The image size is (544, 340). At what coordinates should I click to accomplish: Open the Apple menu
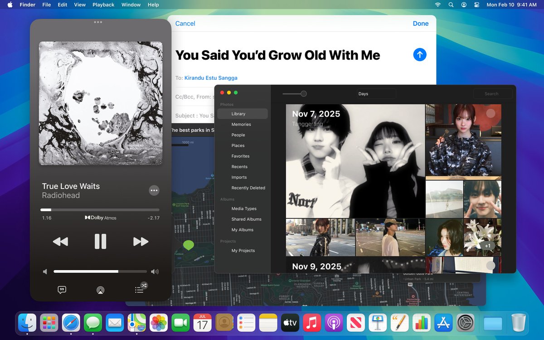10,5
